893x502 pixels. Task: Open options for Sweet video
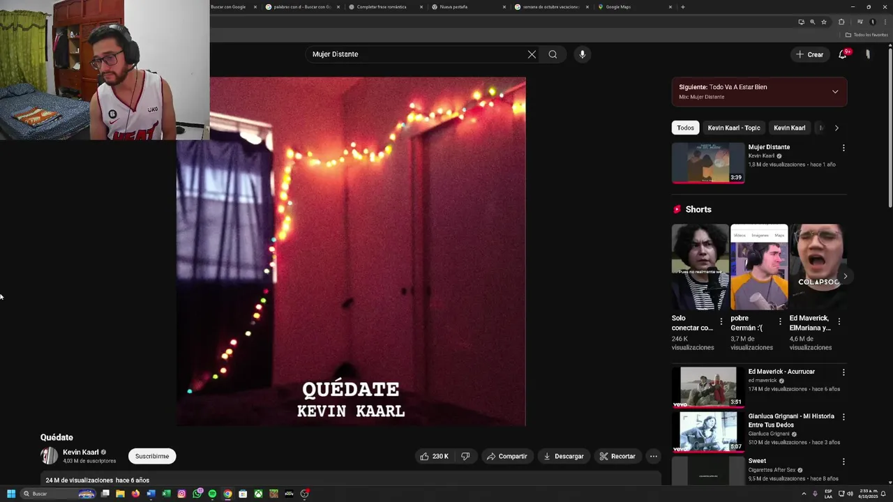click(x=843, y=462)
